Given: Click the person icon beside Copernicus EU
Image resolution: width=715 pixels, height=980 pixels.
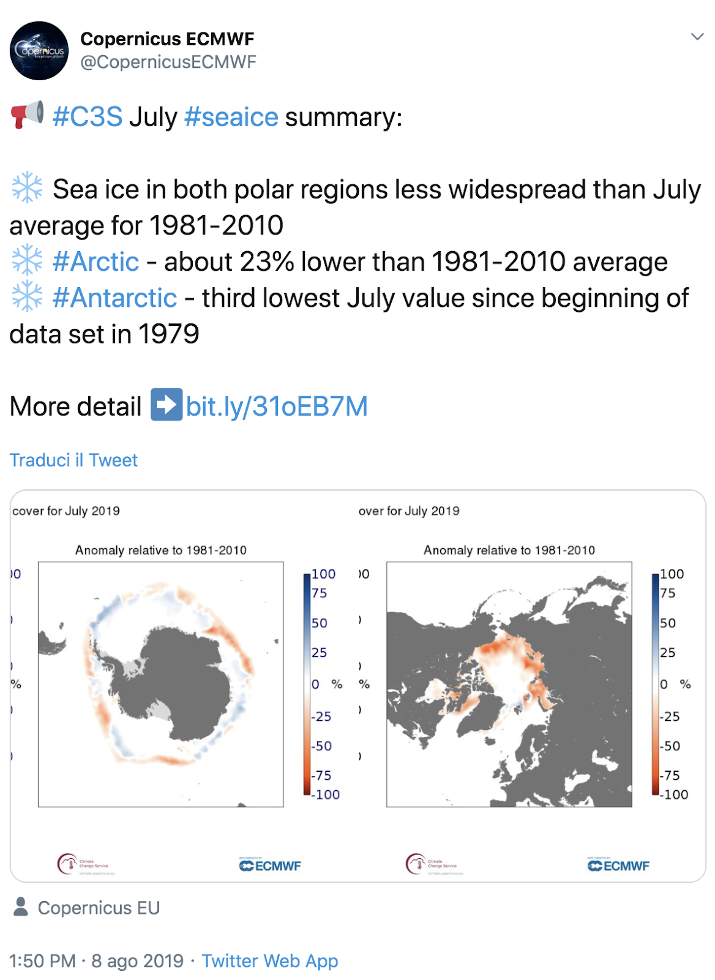Looking at the screenshot, I should tap(21, 907).
